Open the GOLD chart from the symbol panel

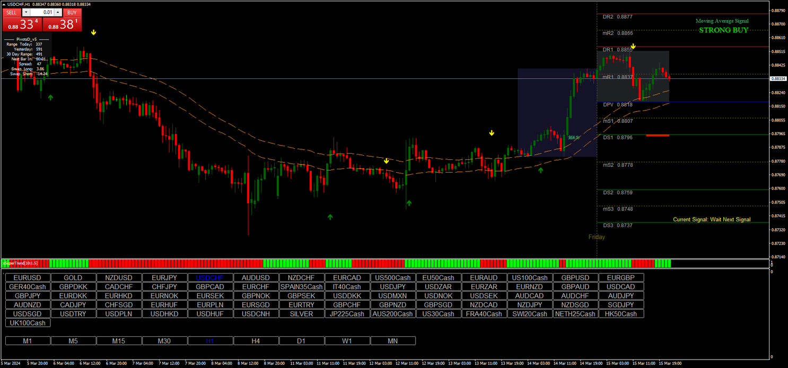point(73,277)
